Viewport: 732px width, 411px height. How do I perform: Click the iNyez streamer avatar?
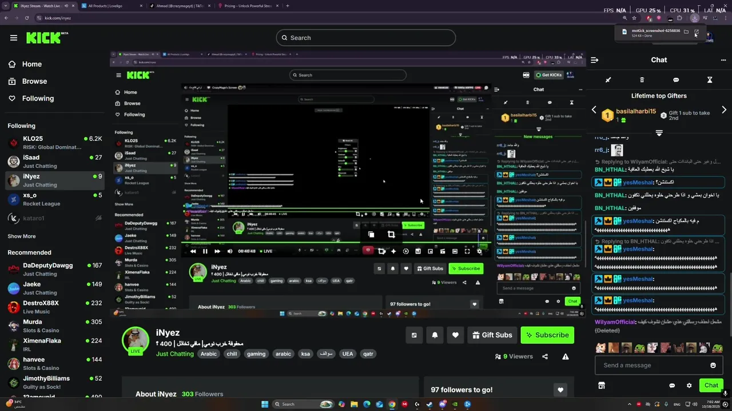tap(136, 340)
